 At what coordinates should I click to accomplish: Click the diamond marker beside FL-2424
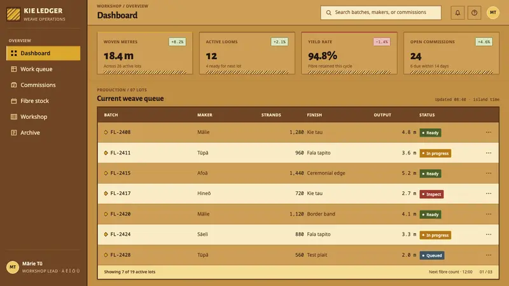[106, 234]
